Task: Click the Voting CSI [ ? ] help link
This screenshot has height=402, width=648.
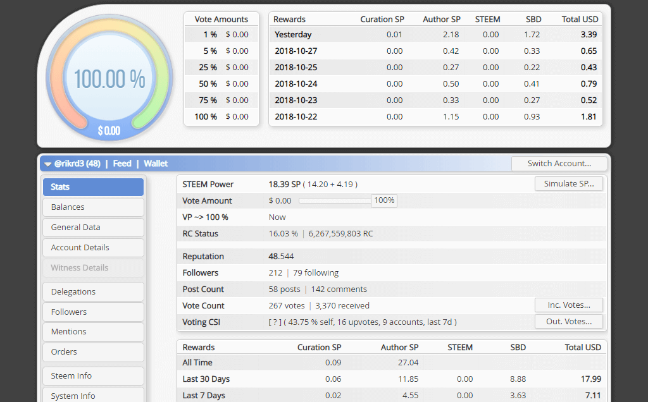Action: pos(275,322)
